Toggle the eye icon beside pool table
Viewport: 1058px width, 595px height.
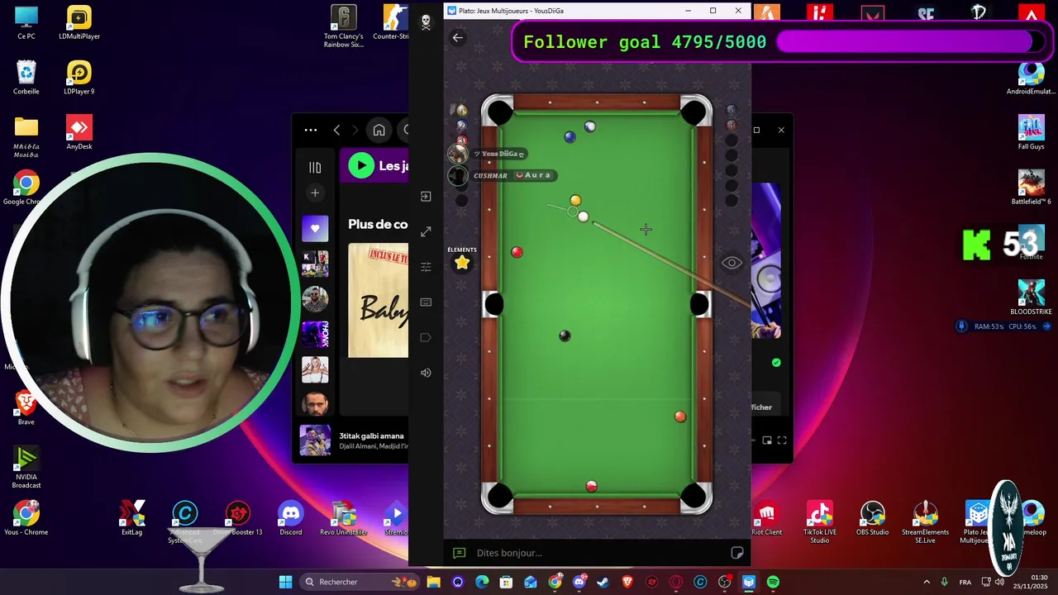click(x=732, y=263)
